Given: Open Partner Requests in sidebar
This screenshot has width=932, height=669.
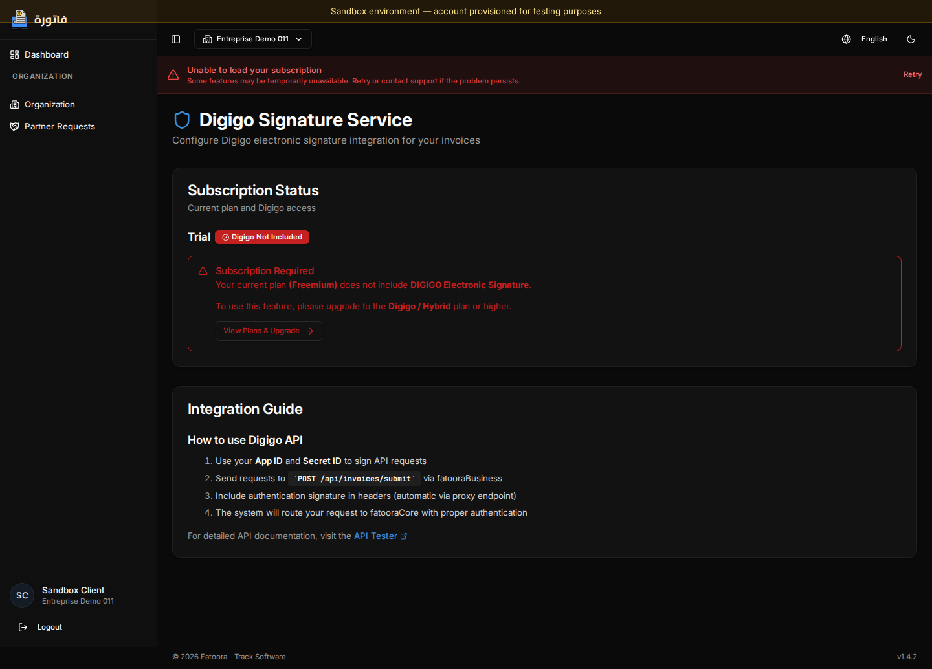Looking at the screenshot, I should coord(78,127).
